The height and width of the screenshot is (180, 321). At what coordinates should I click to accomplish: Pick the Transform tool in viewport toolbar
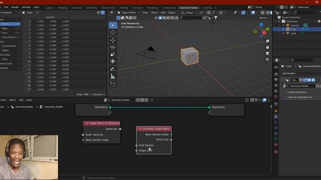point(113,61)
